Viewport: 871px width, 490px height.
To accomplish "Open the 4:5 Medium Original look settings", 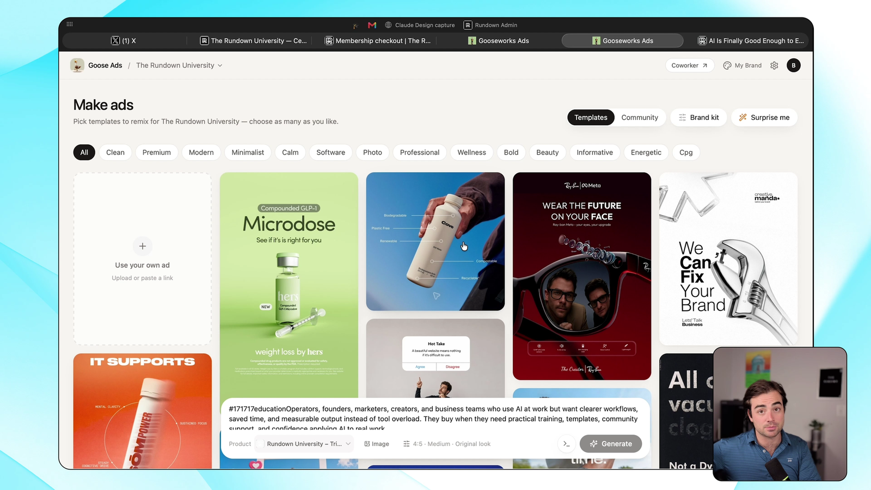I will (x=447, y=444).
